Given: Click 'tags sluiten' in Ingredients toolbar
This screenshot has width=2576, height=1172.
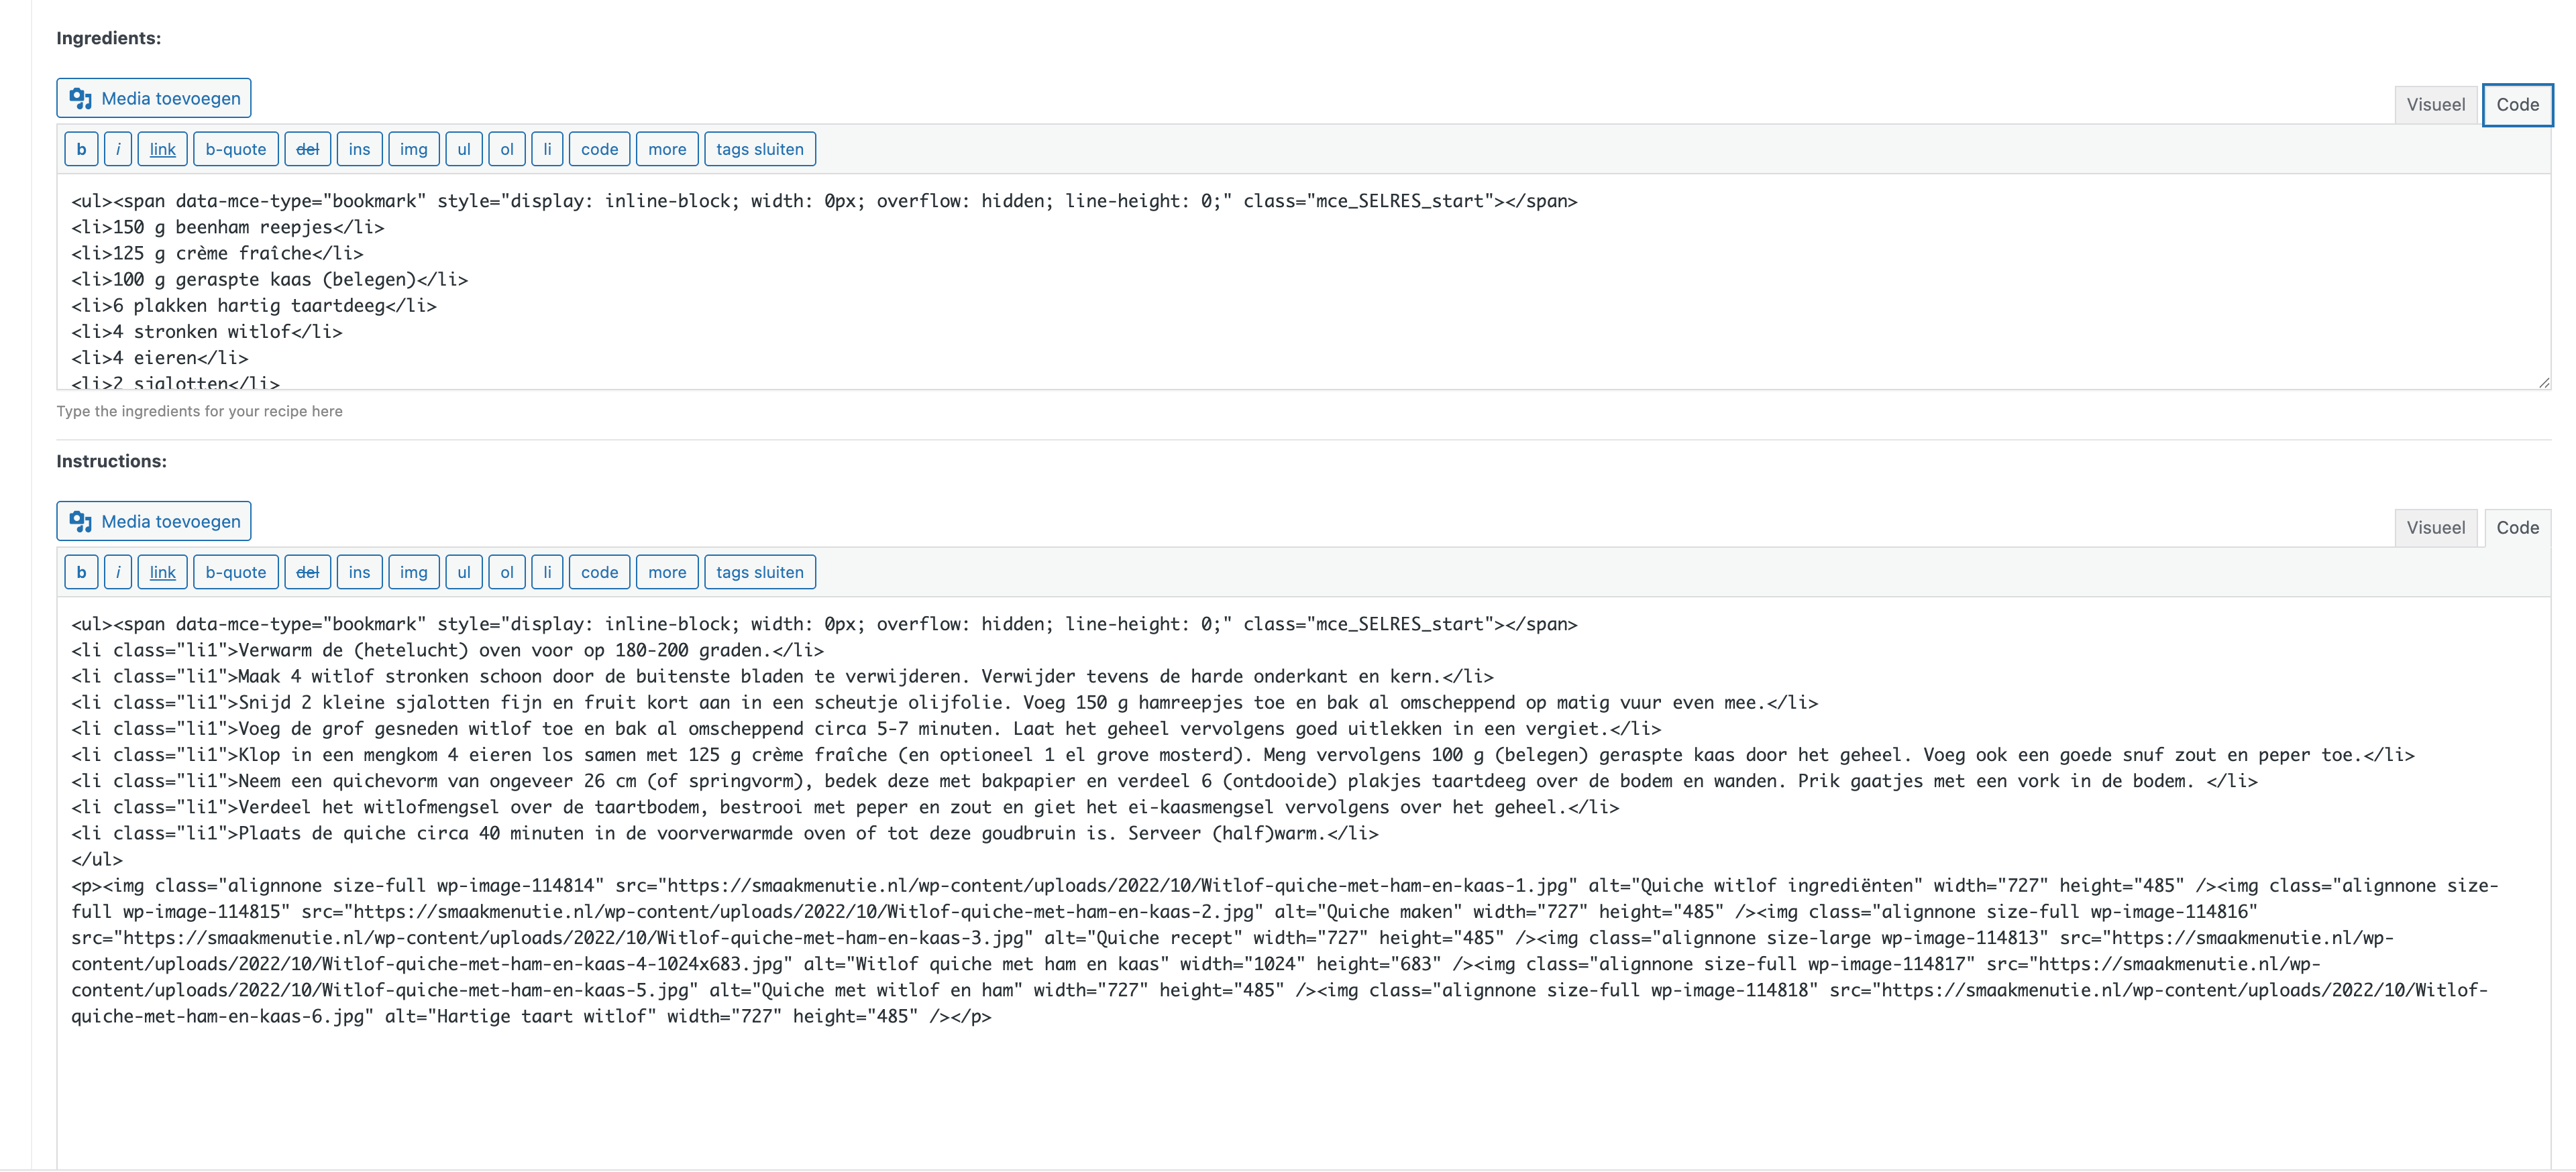Looking at the screenshot, I should pyautogui.click(x=759, y=149).
